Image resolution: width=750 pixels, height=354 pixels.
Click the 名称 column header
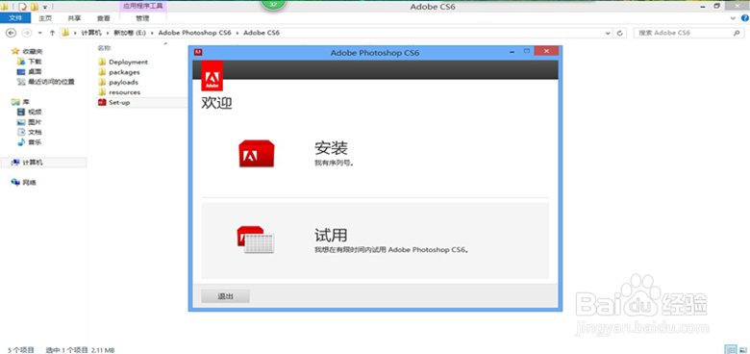pyautogui.click(x=104, y=48)
